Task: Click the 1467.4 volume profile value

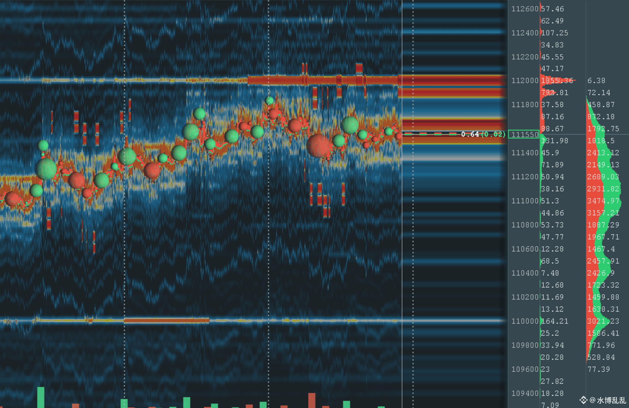Action: (601, 249)
